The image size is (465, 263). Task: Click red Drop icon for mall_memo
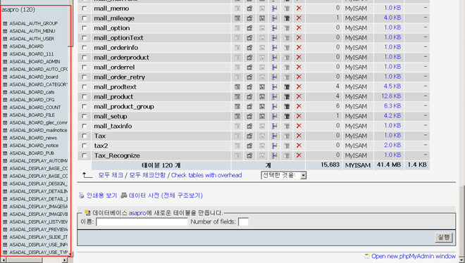pyautogui.click(x=299, y=8)
